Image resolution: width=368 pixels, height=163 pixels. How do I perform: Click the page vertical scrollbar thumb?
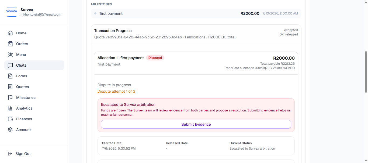click(x=366, y=72)
